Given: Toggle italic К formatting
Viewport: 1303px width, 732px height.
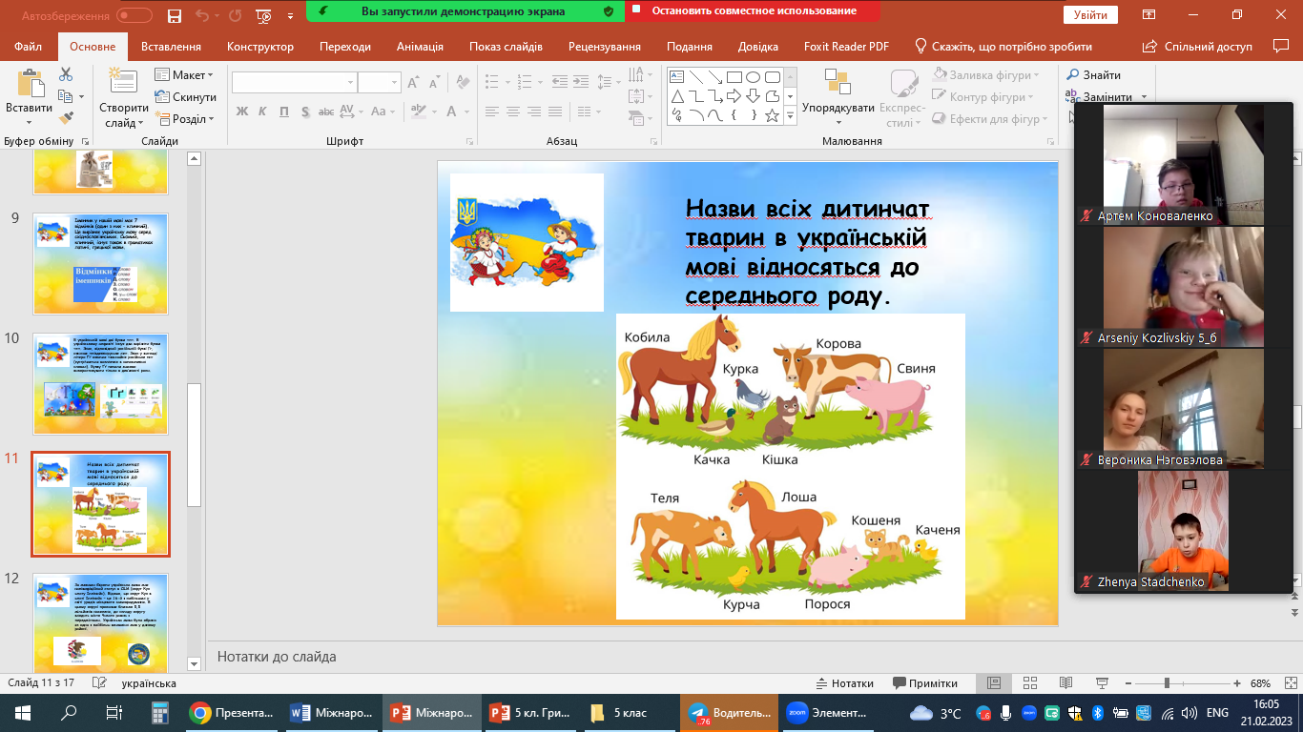Looking at the screenshot, I should click(x=263, y=112).
